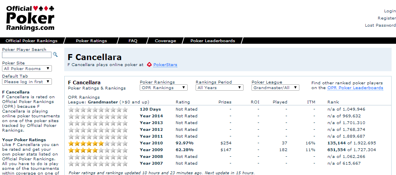Click the grey stars for Year 2014

tap(98, 116)
